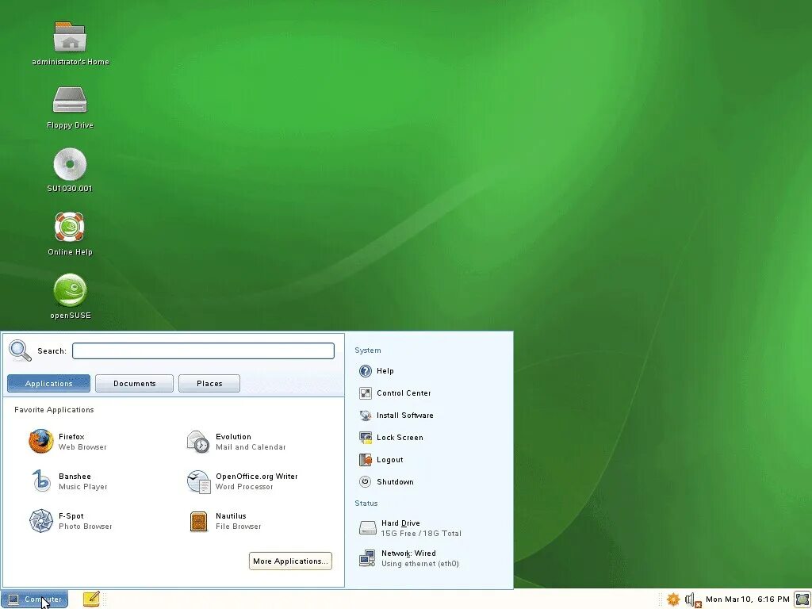Viewport: 812px width, 609px height.
Task: Click the Hard Drive status icon
Action: coord(368,527)
